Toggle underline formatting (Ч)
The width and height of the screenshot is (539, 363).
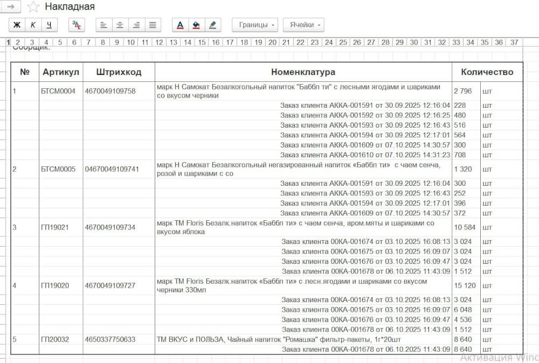[x=49, y=25]
